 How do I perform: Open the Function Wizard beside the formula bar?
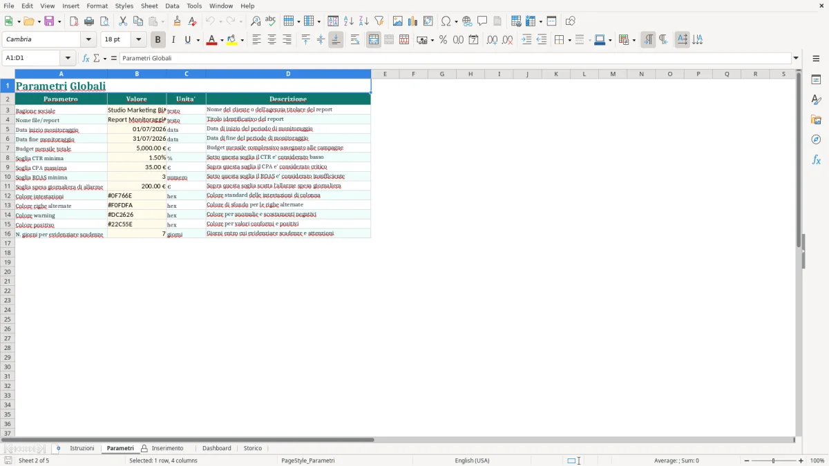pyautogui.click(x=86, y=59)
